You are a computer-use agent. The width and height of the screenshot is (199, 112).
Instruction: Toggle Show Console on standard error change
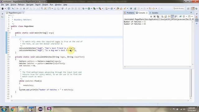click(176, 16)
